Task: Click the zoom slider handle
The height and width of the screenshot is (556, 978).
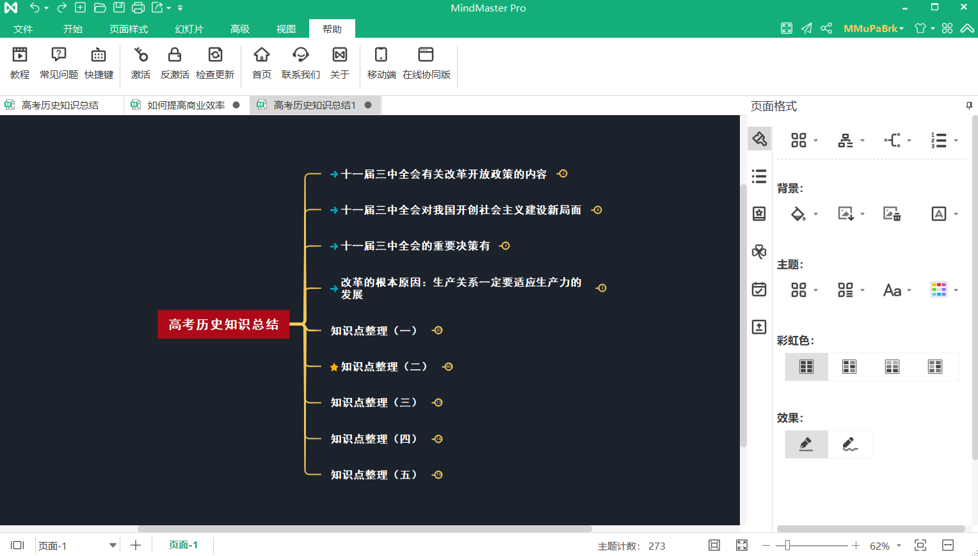Action: (787, 545)
